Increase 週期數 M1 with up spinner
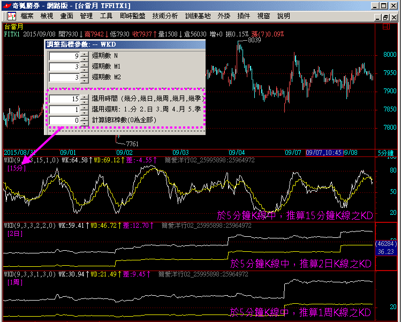Screen dimensions: 401x322 84,65
